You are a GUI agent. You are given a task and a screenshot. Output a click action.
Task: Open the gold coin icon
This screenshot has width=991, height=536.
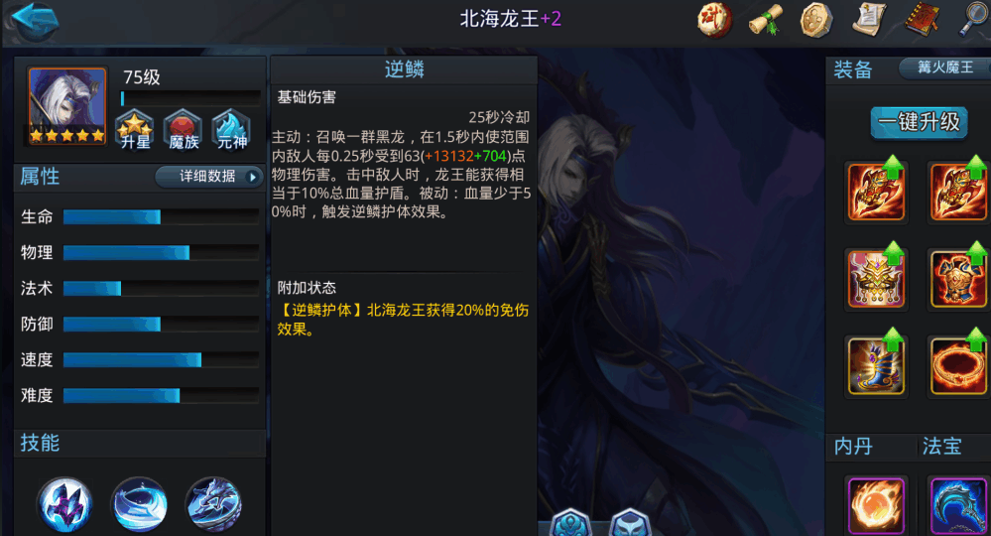[816, 19]
